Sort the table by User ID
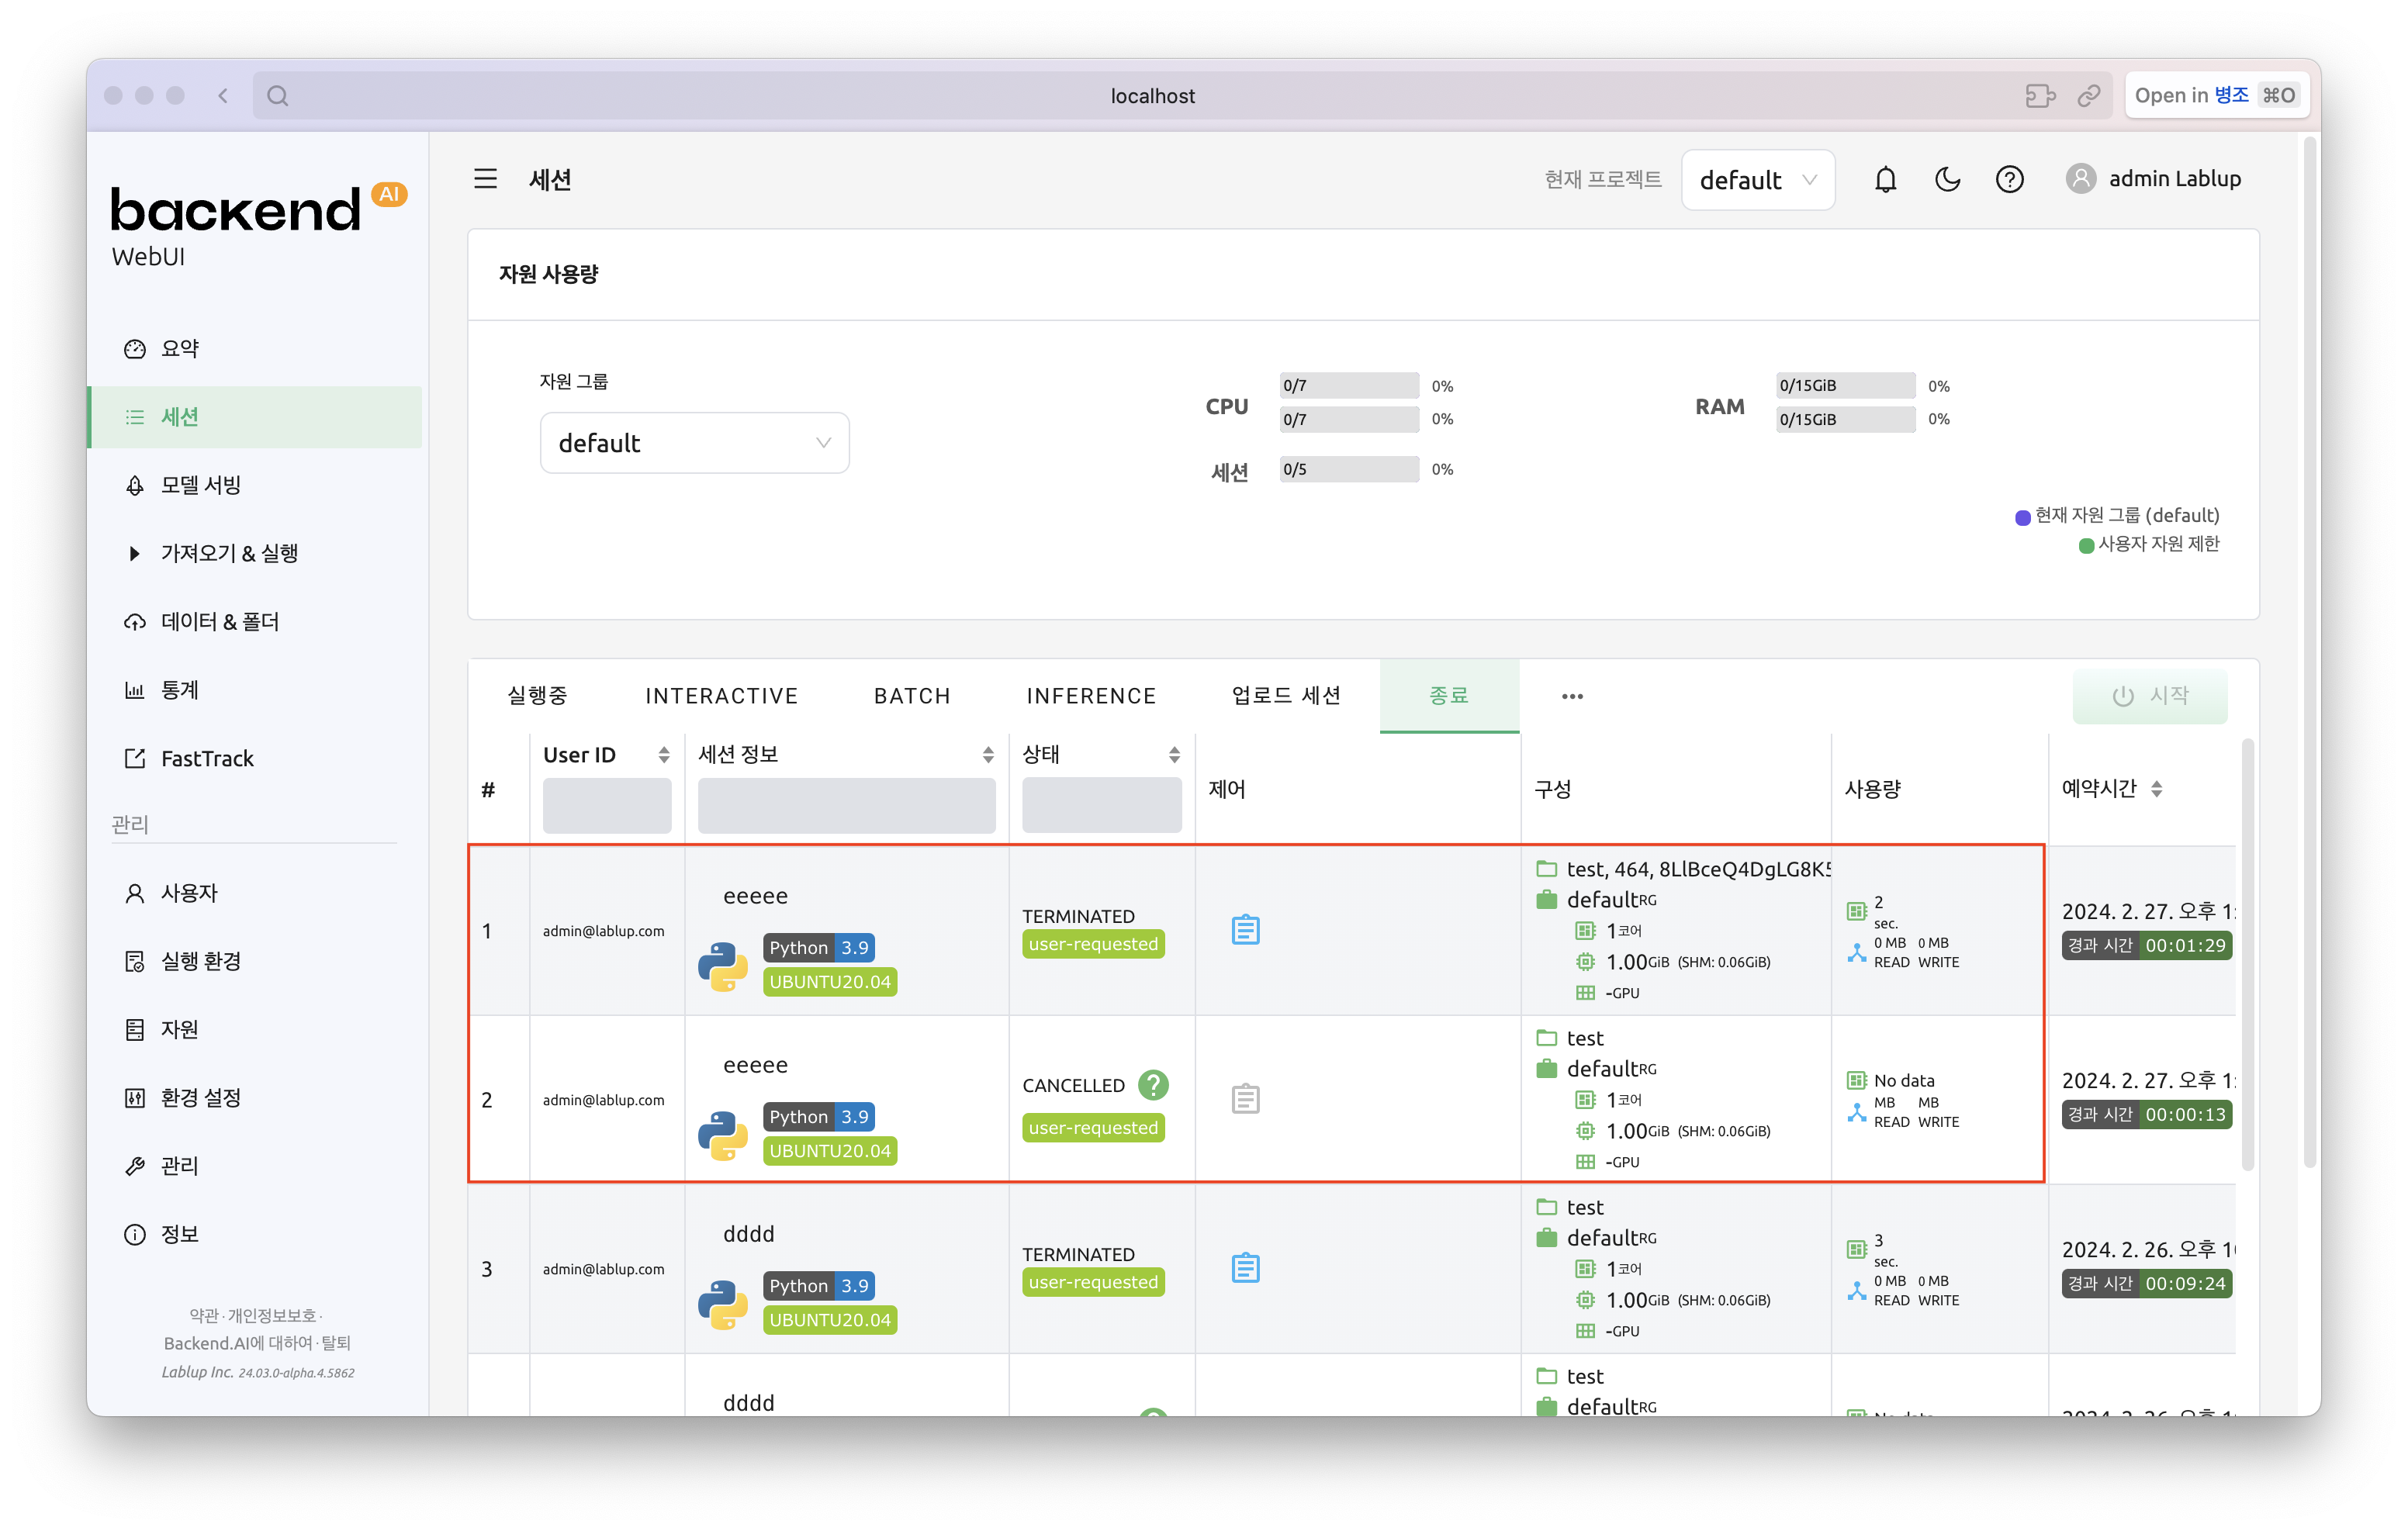Viewport: 2408px width, 1531px height. point(663,755)
